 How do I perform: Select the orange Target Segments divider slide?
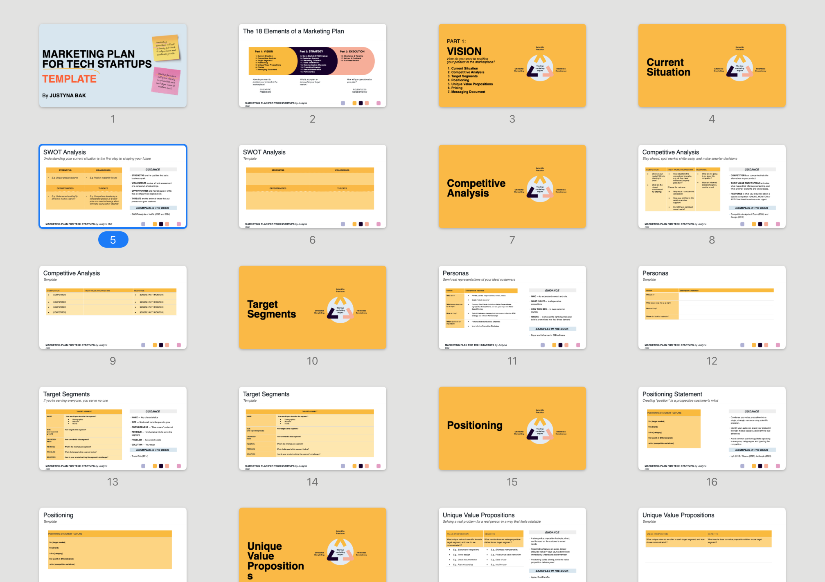click(x=312, y=307)
